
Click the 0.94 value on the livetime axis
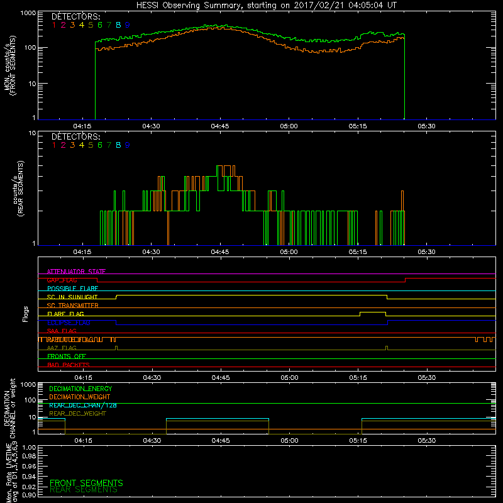[x=29, y=477]
